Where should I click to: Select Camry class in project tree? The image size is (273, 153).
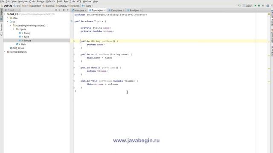(27, 33)
